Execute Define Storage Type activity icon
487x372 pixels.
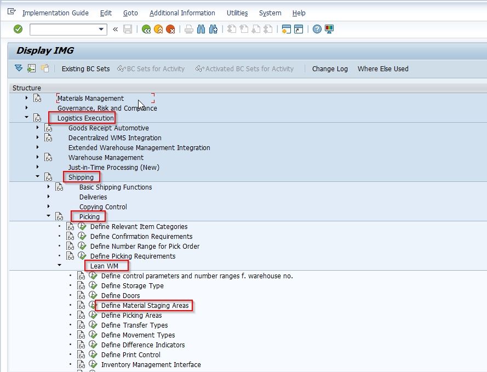pyautogui.click(x=93, y=285)
